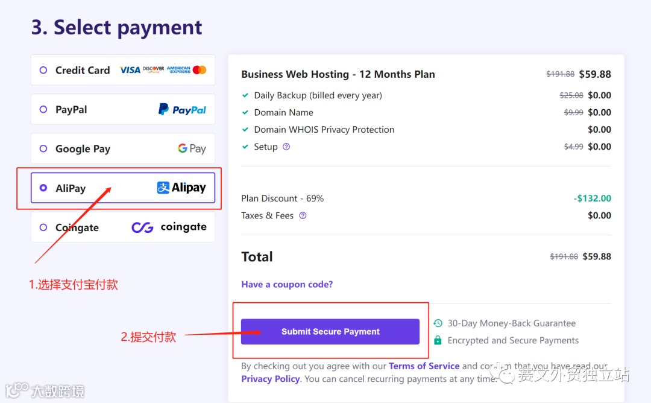This screenshot has width=651, height=403.
Task: Click Daily Backup billed every year text
Action: [318, 95]
